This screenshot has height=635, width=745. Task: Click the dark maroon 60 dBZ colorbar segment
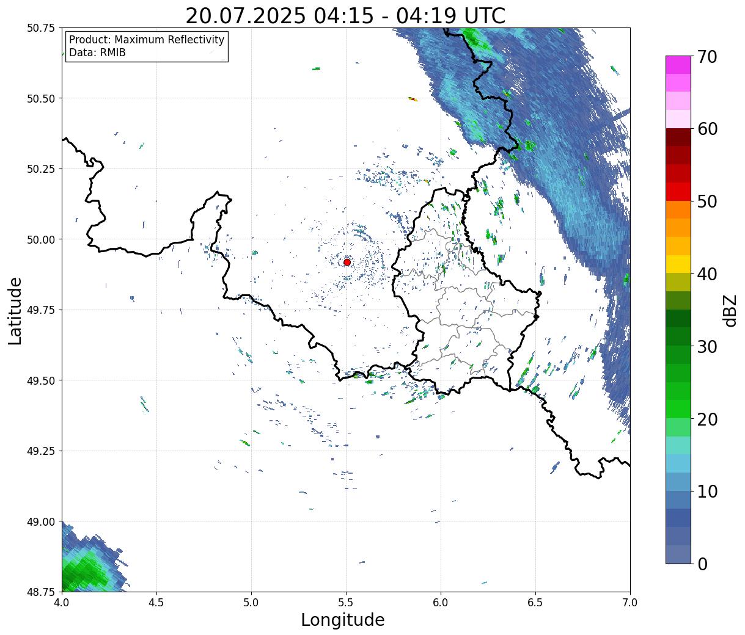(678, 137)
